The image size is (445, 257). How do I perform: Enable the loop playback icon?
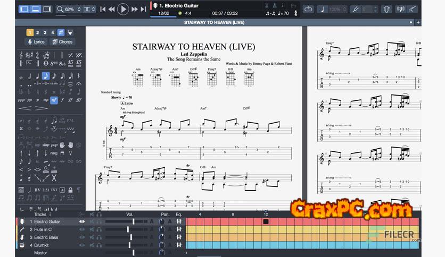click(x=308, y=9)
